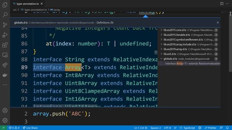
Task: Click Ln 1, Col 36 cursor position
Action: coord(141,128)
